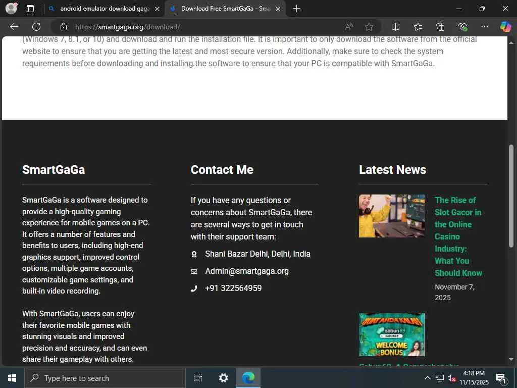Click the Latest News heading
This screenshot has height=388, width=517.
pos(392,170)
